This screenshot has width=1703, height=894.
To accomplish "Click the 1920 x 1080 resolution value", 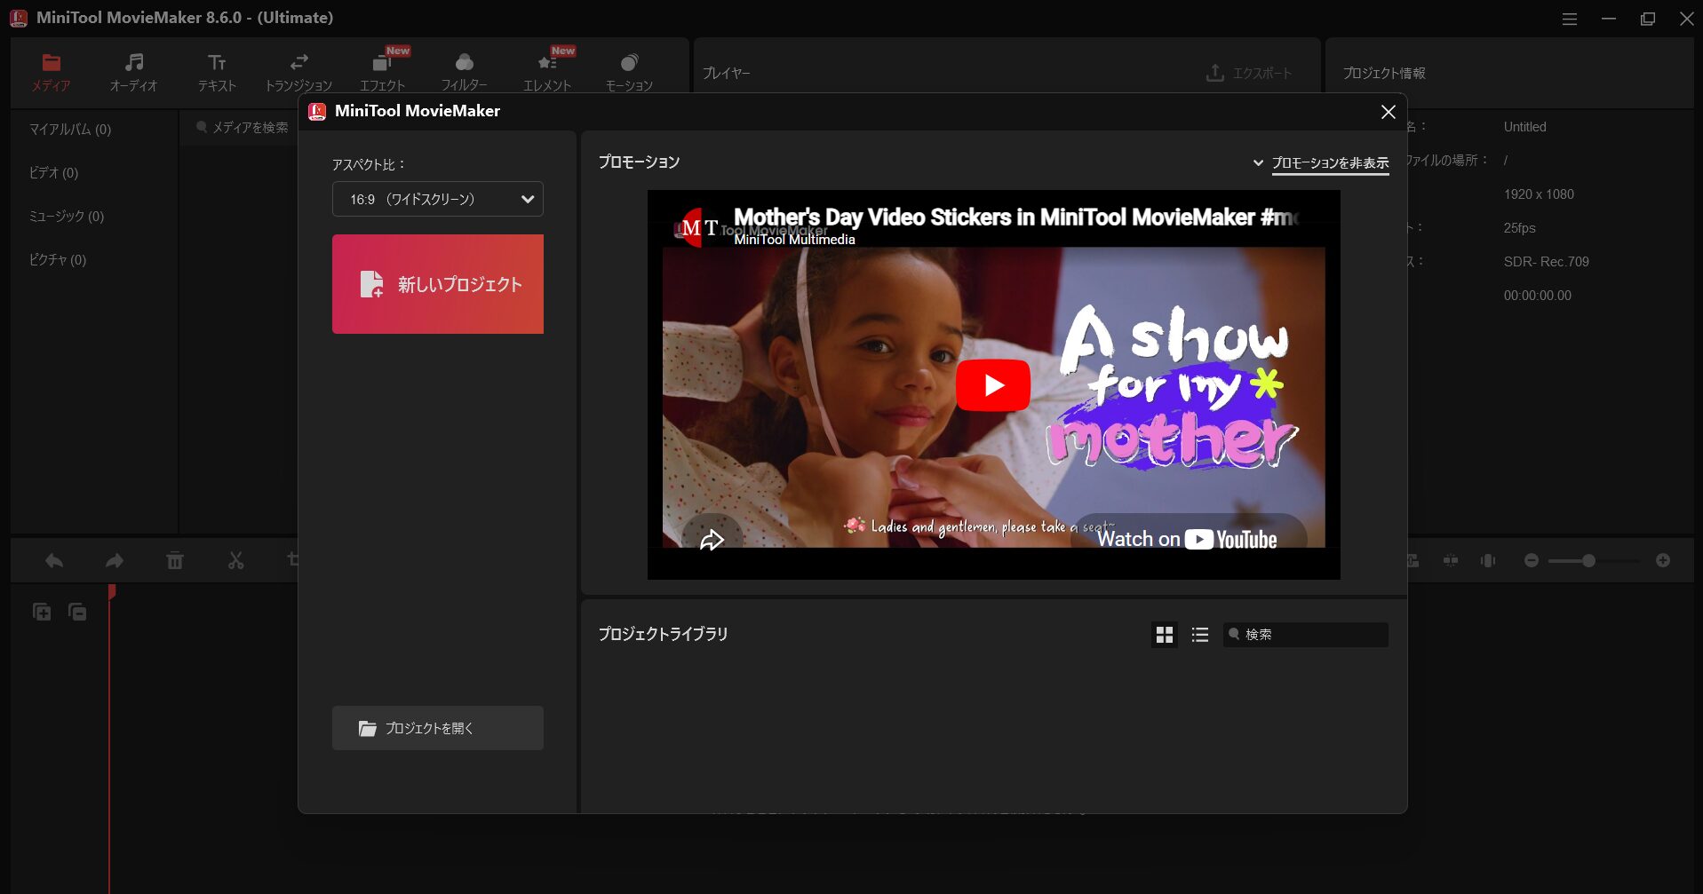I will pyautogui.click(x=1539, y=194).
